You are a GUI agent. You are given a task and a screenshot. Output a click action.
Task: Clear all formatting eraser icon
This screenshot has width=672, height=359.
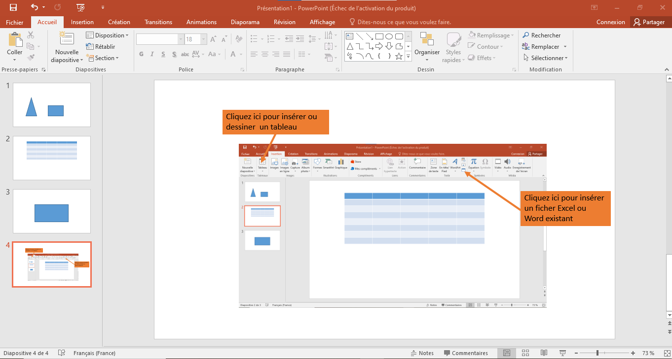[239, 39]
